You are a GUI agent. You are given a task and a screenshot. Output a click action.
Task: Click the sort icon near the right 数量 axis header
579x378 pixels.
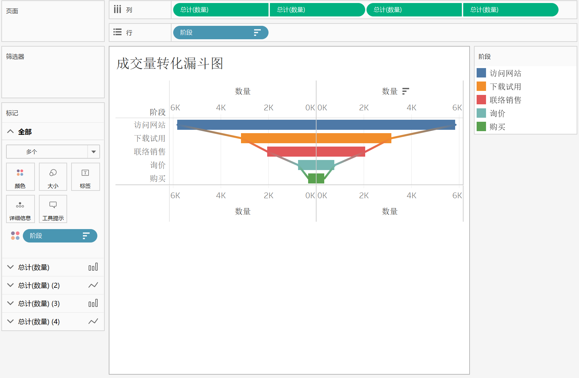click(x=406, y=91)
